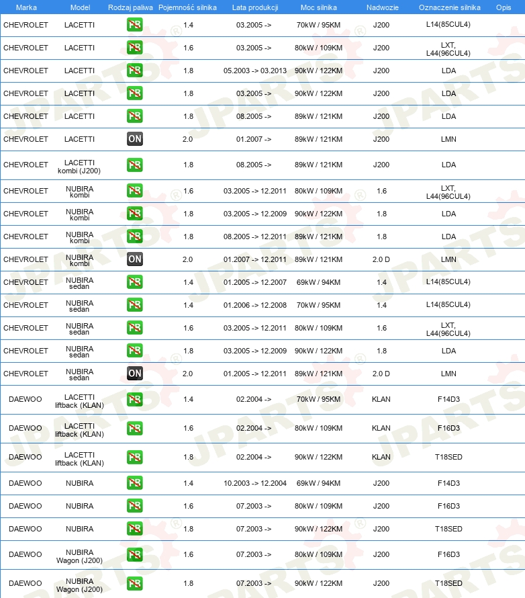
Task: Click L14(85CUL4) in Chevrolet Lacetti 1.4 row
Action: pyautogui.click(x=448, y=24)
